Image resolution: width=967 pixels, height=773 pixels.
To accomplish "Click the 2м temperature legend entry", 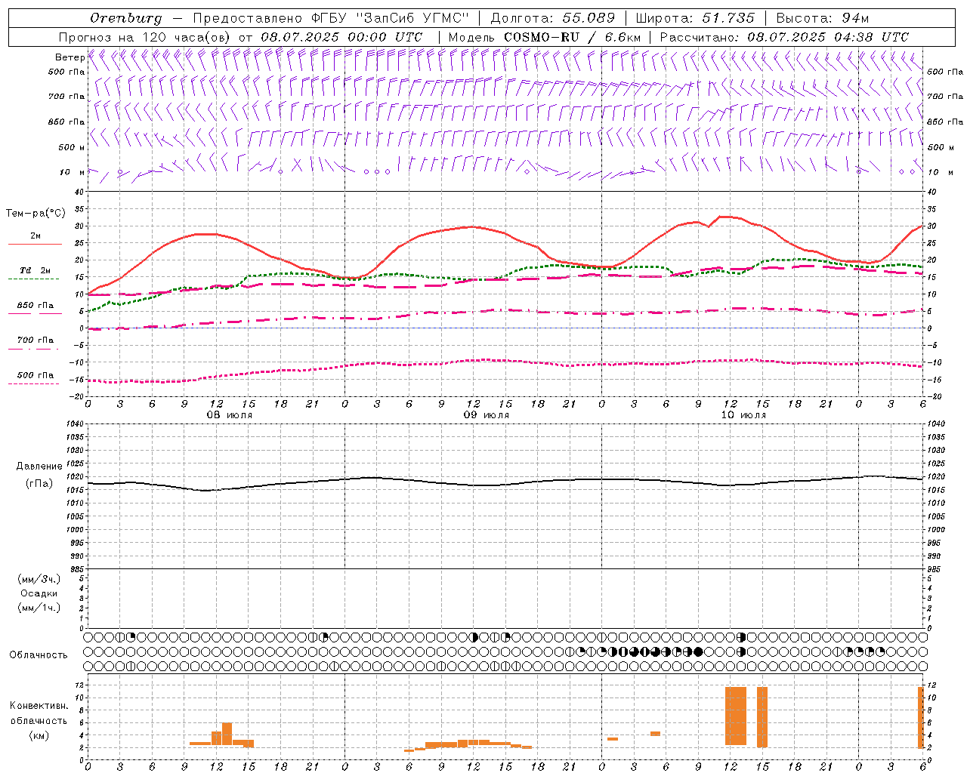I will tap(36, 236).
